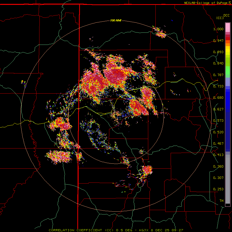Click the NEXLAB-College of DuPage label
Screen dimensions: 232x232
206,3
